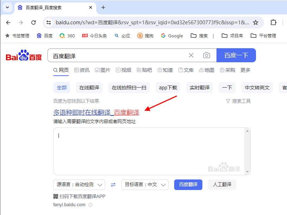Close the 百度翻译_百度搜索 tab
Screen dimensions: 287x215
(x=91, y=7)
